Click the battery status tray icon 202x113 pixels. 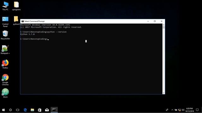click(176, 110)
